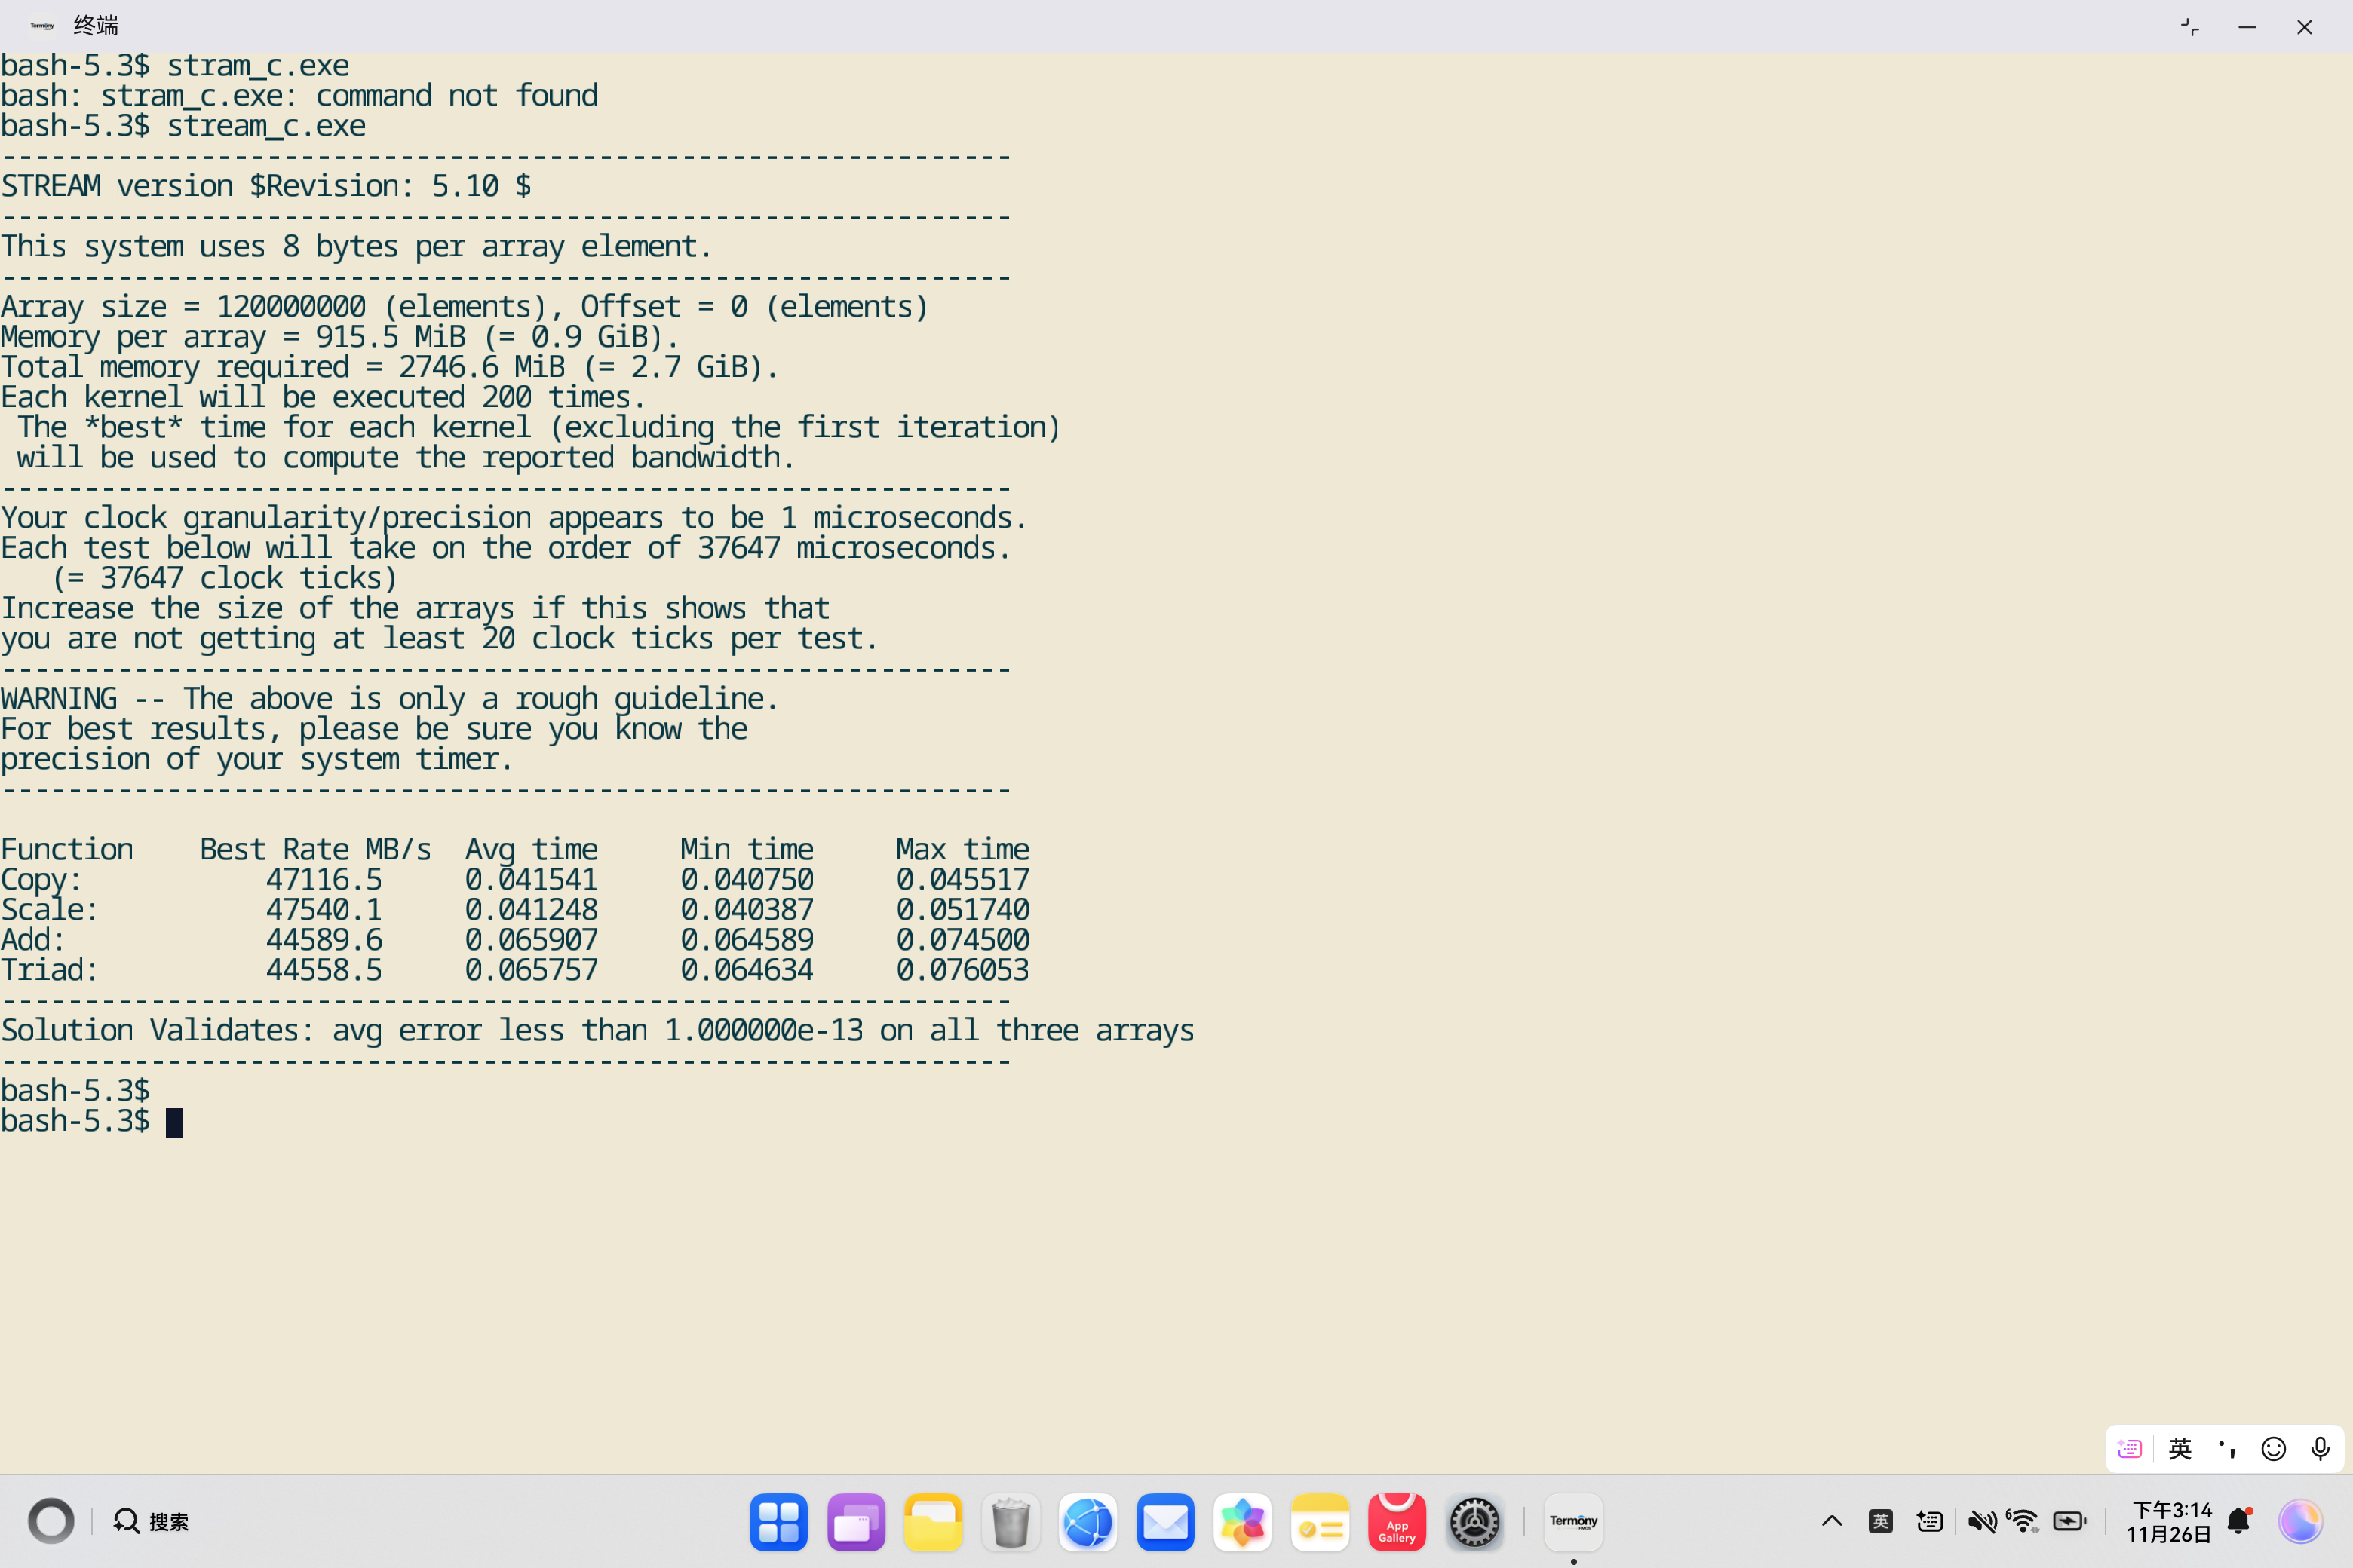Expand hidden tray icons chevron
This screenshot has width=2353, height=1568.
1832,1521
